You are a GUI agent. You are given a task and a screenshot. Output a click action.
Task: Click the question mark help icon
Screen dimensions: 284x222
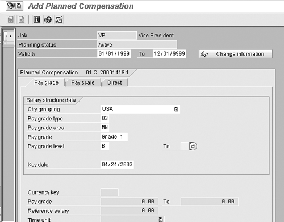click(x=48, y=19)
